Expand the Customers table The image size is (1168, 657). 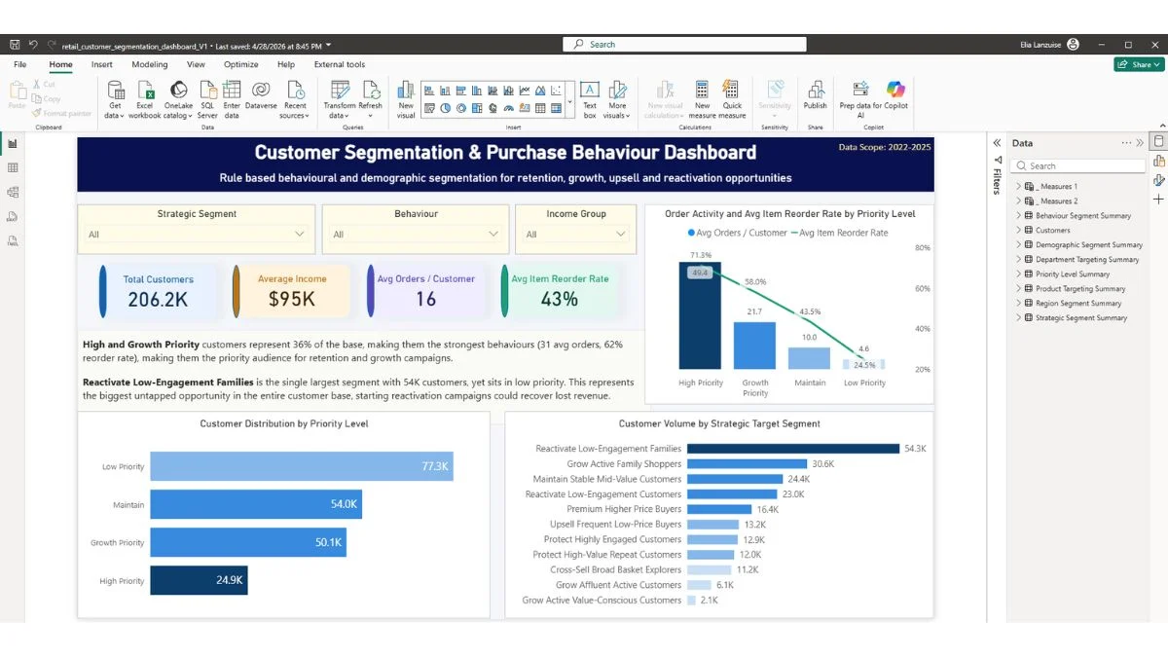click(1018, 230)
